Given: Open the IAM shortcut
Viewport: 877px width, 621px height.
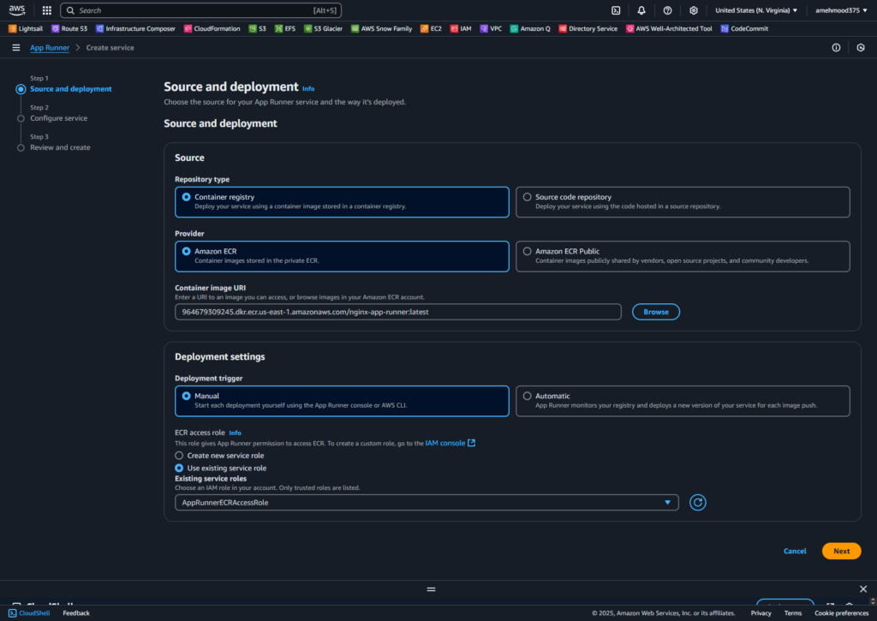Looking at the screenshot, I should click(461, 28).
